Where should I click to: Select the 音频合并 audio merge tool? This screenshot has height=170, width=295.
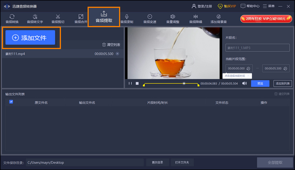point(81,19)
